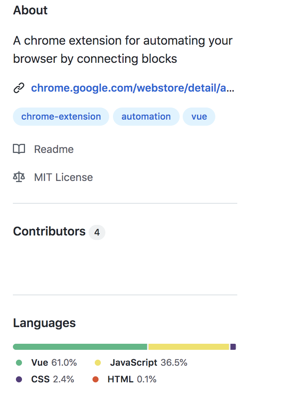Image resolution: width=282 pixels, height=396 pixels.
Task: Click the green dot beside Vue
Action: pyautogui.click(x=19, y=363)
